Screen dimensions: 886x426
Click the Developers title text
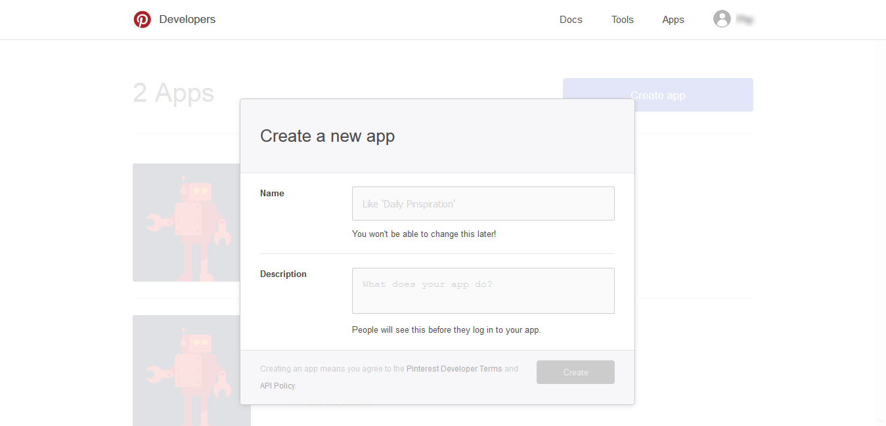(187, 20)
